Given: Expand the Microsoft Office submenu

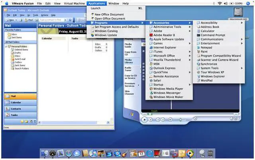Looking at the screenshot, I should tap(169, 56).
